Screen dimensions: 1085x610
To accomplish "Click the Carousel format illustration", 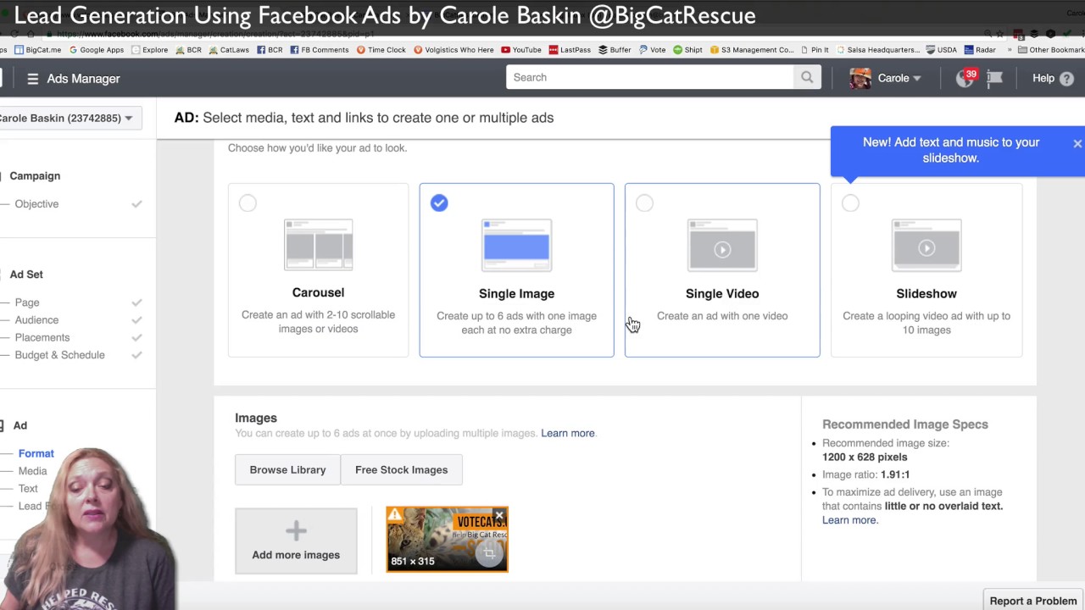I will click(318, 245).
